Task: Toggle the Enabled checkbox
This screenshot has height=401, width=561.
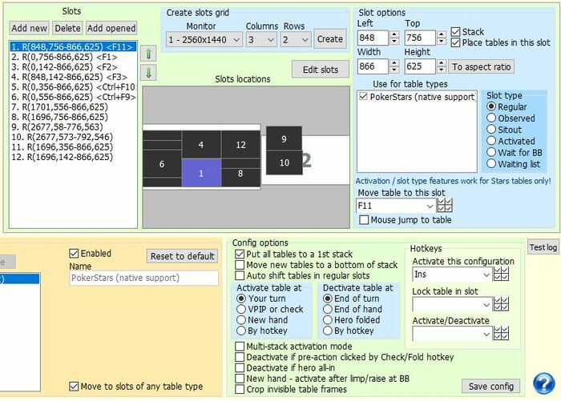Action: (x=74, y=254)
